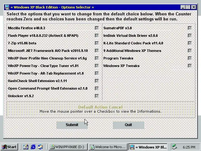Launch Internet Explorer from quick launch
The width and height of the screenshot is (201, 151).
point(33,147)
